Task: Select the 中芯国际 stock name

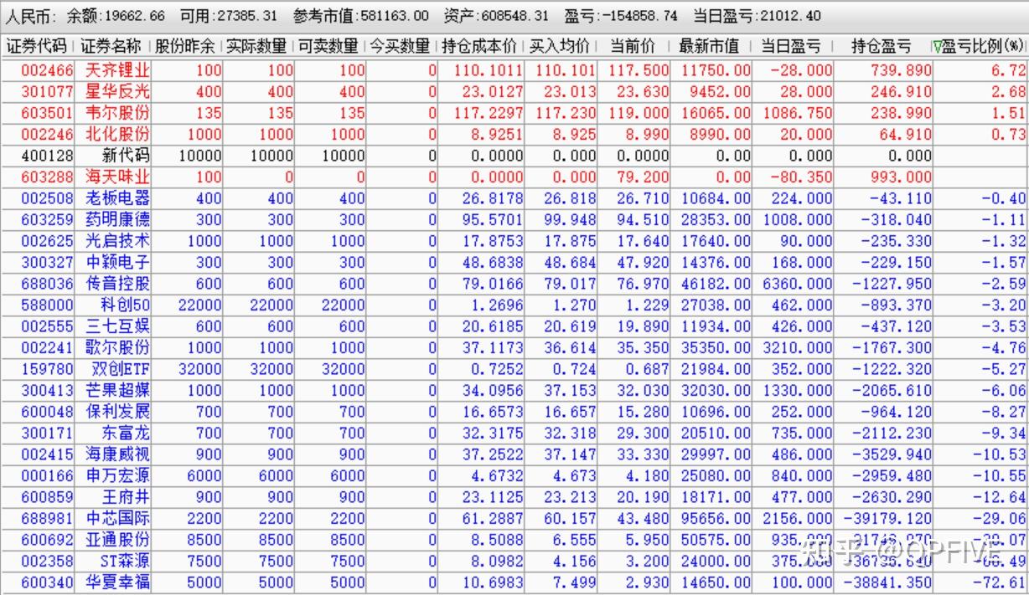Action: (x=117, y=518)
